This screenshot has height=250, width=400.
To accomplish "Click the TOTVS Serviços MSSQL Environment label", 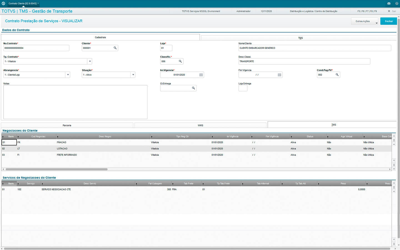I will click(201, 11).
